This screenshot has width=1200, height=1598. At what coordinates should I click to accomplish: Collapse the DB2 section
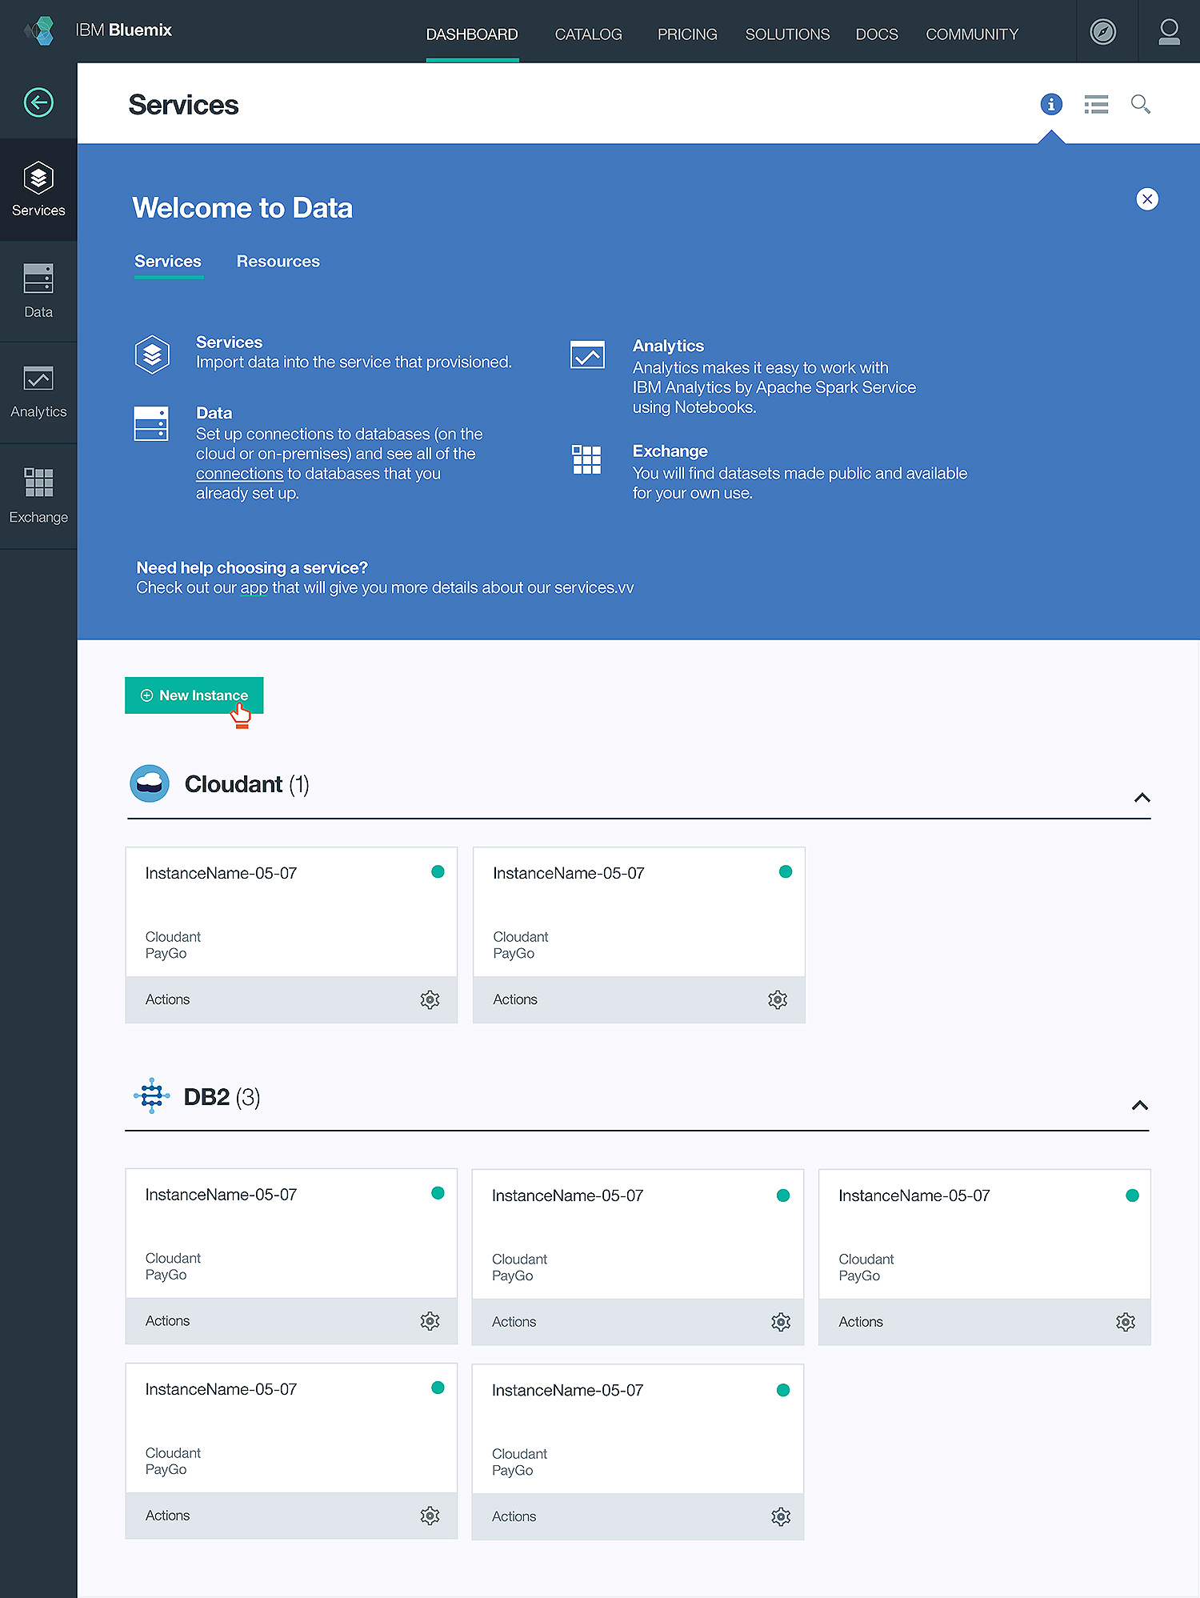pyautogui.click(x=1140, y=1105)
